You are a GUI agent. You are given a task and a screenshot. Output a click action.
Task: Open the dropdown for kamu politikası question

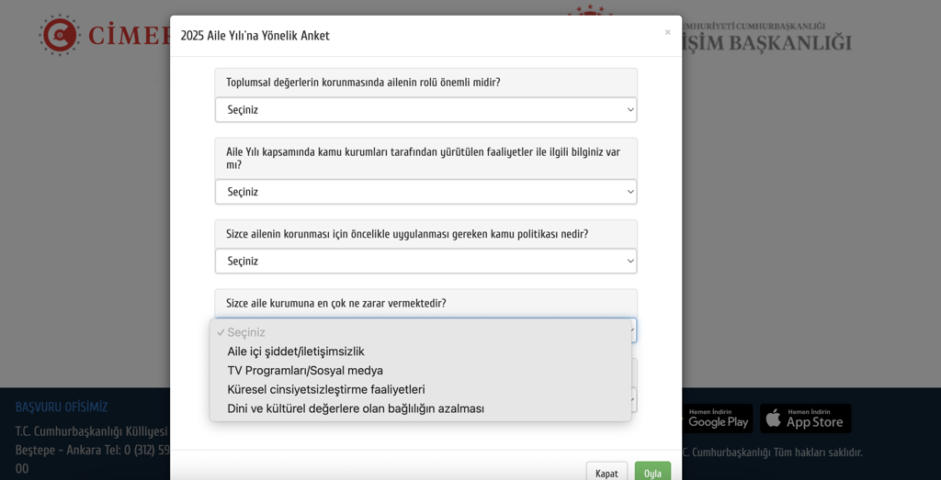pyautogui.click(x=425, y=262)
